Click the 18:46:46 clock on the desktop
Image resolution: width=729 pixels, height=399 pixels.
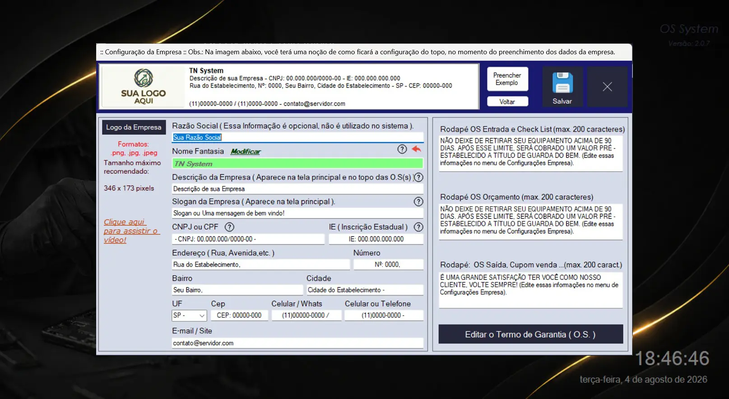tap(672, 359)
